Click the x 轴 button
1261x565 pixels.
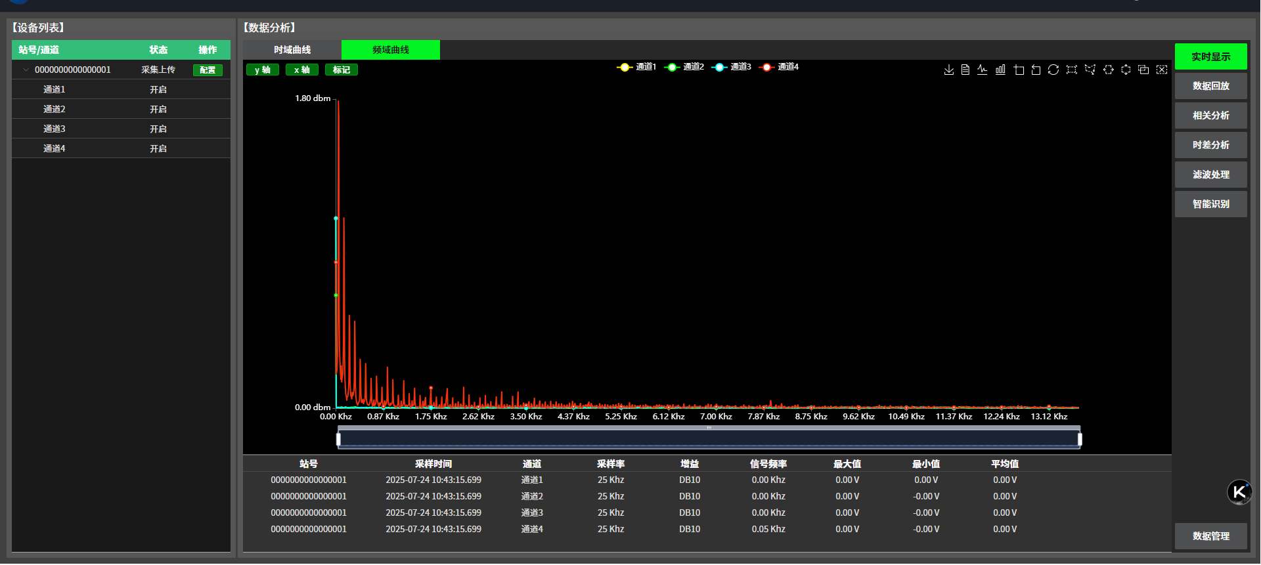coord(302,70)
